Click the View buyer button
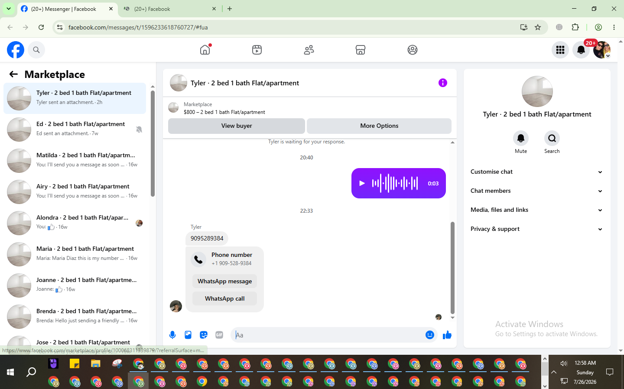624x389 pixels. [x=237, y=126]
